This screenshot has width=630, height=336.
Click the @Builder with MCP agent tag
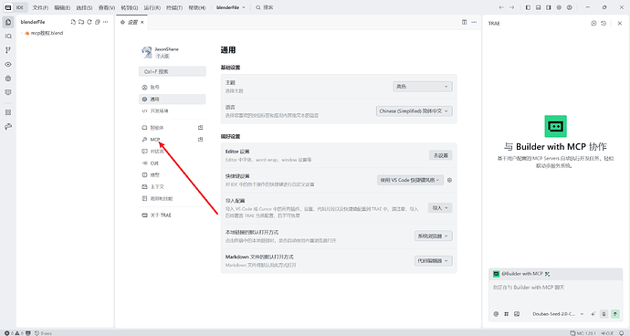[521, 274]
